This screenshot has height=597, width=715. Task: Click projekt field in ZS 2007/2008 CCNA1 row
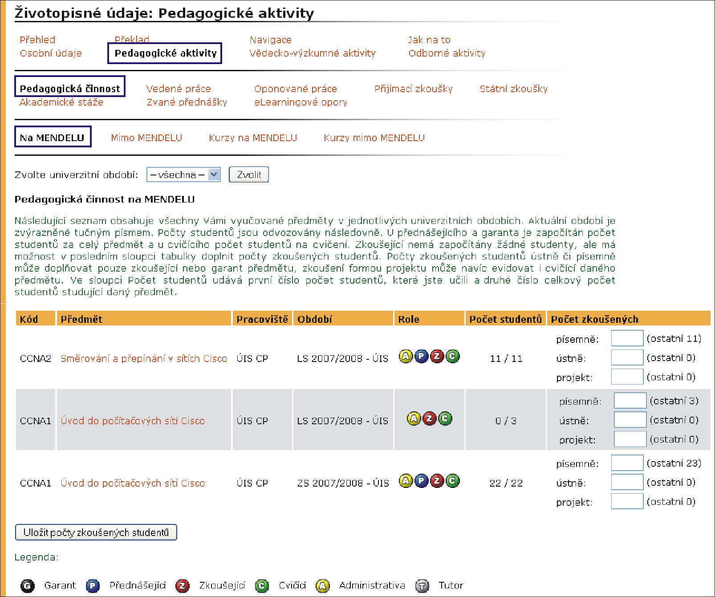tap(627, 501)
